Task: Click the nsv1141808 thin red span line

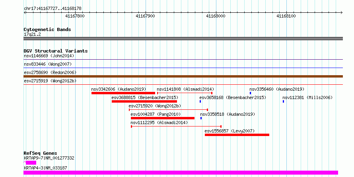Action: pos(185,93)
